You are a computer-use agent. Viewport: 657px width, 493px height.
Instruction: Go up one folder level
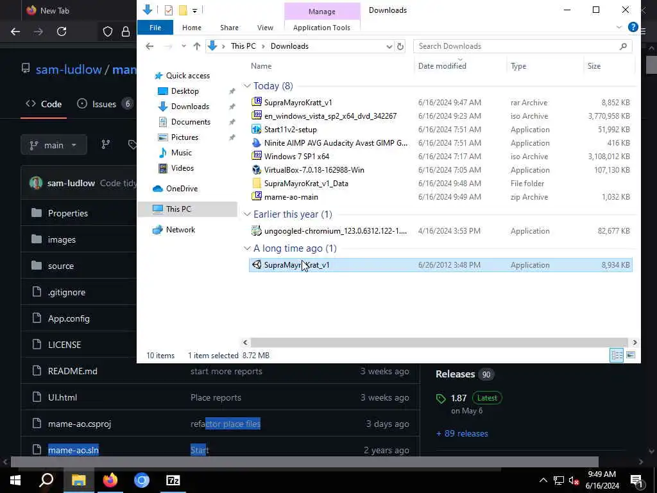click(x=196, y=46)
